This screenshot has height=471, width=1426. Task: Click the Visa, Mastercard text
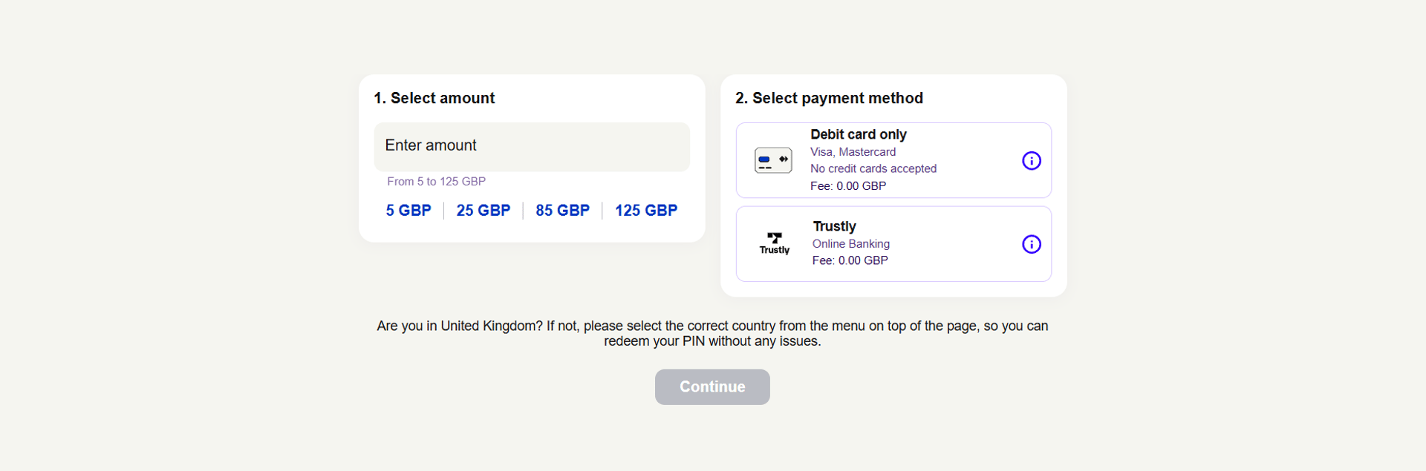[x=853, y=152]
